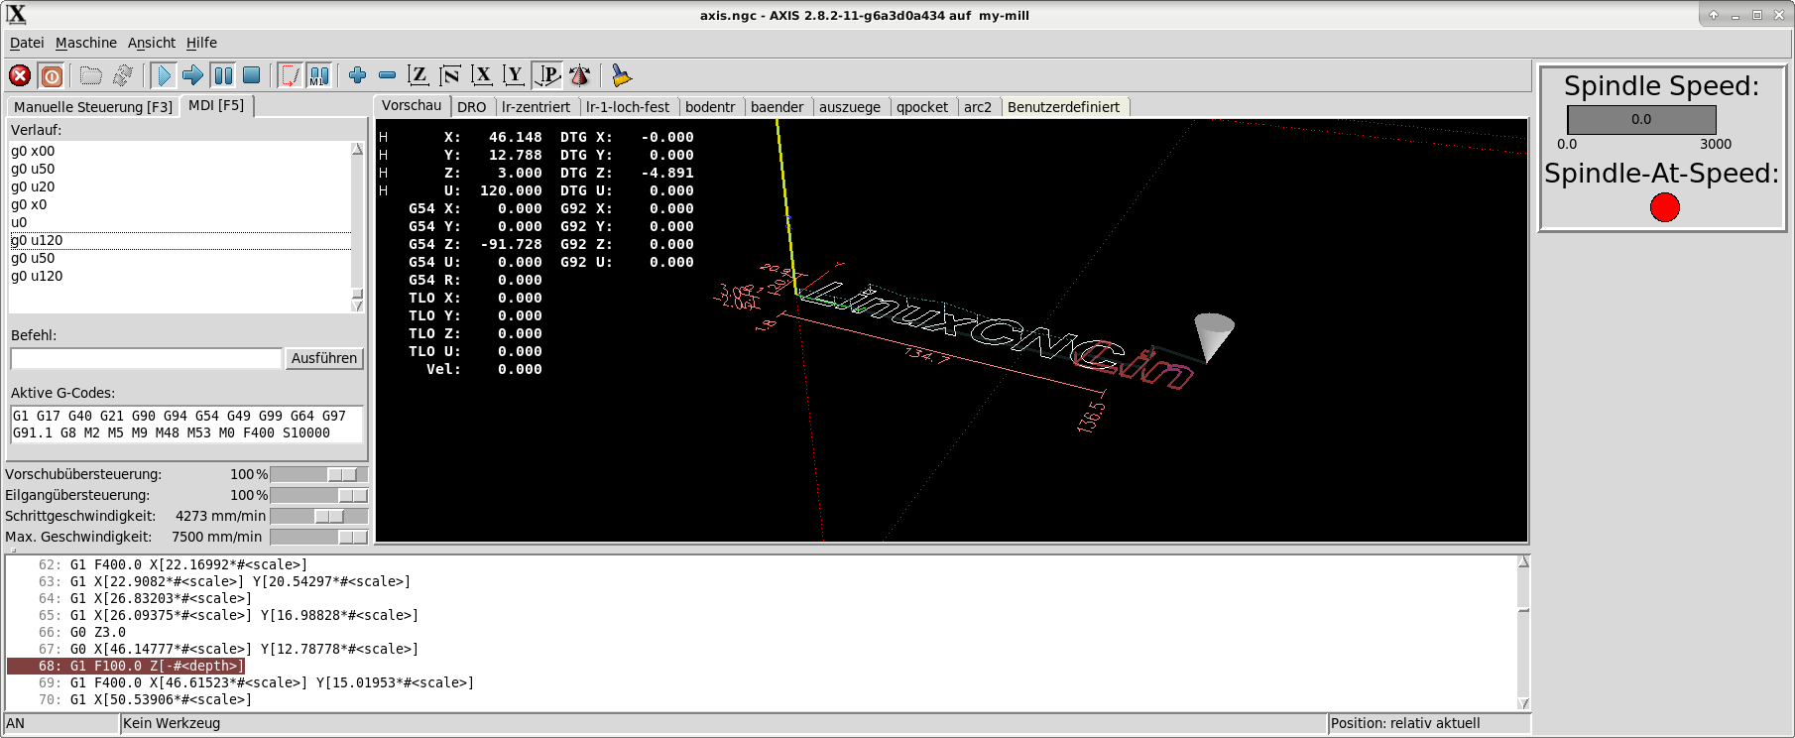
Task: Select highlighted history entry 'g0 u120'
Action: (x=179, y=240)
